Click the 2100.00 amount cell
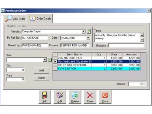The height and width of the screenshot is (114, 152). click(131, 69)
